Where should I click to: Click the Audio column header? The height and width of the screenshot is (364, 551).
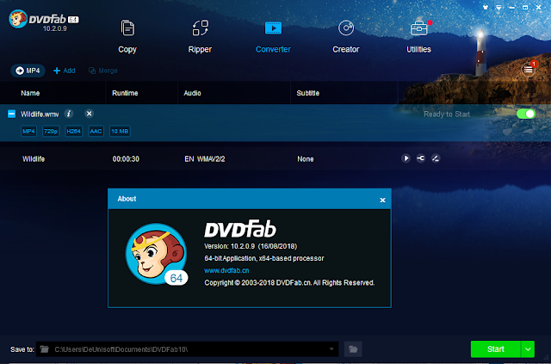[193, 93]
